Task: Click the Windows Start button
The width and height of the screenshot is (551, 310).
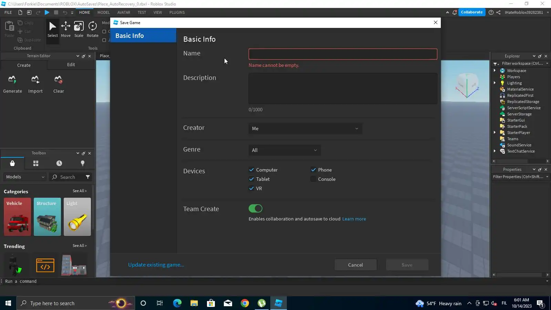Action: [x=8, y=303]
